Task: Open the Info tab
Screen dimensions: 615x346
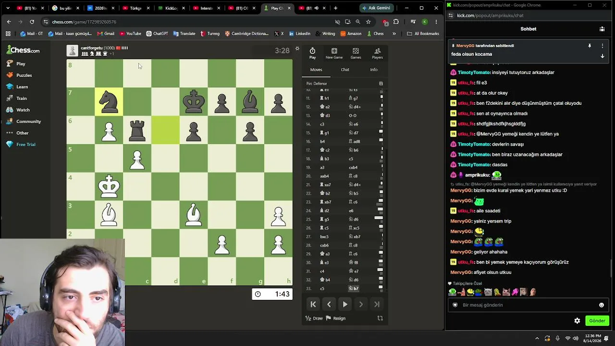Action: click(374, 70)
